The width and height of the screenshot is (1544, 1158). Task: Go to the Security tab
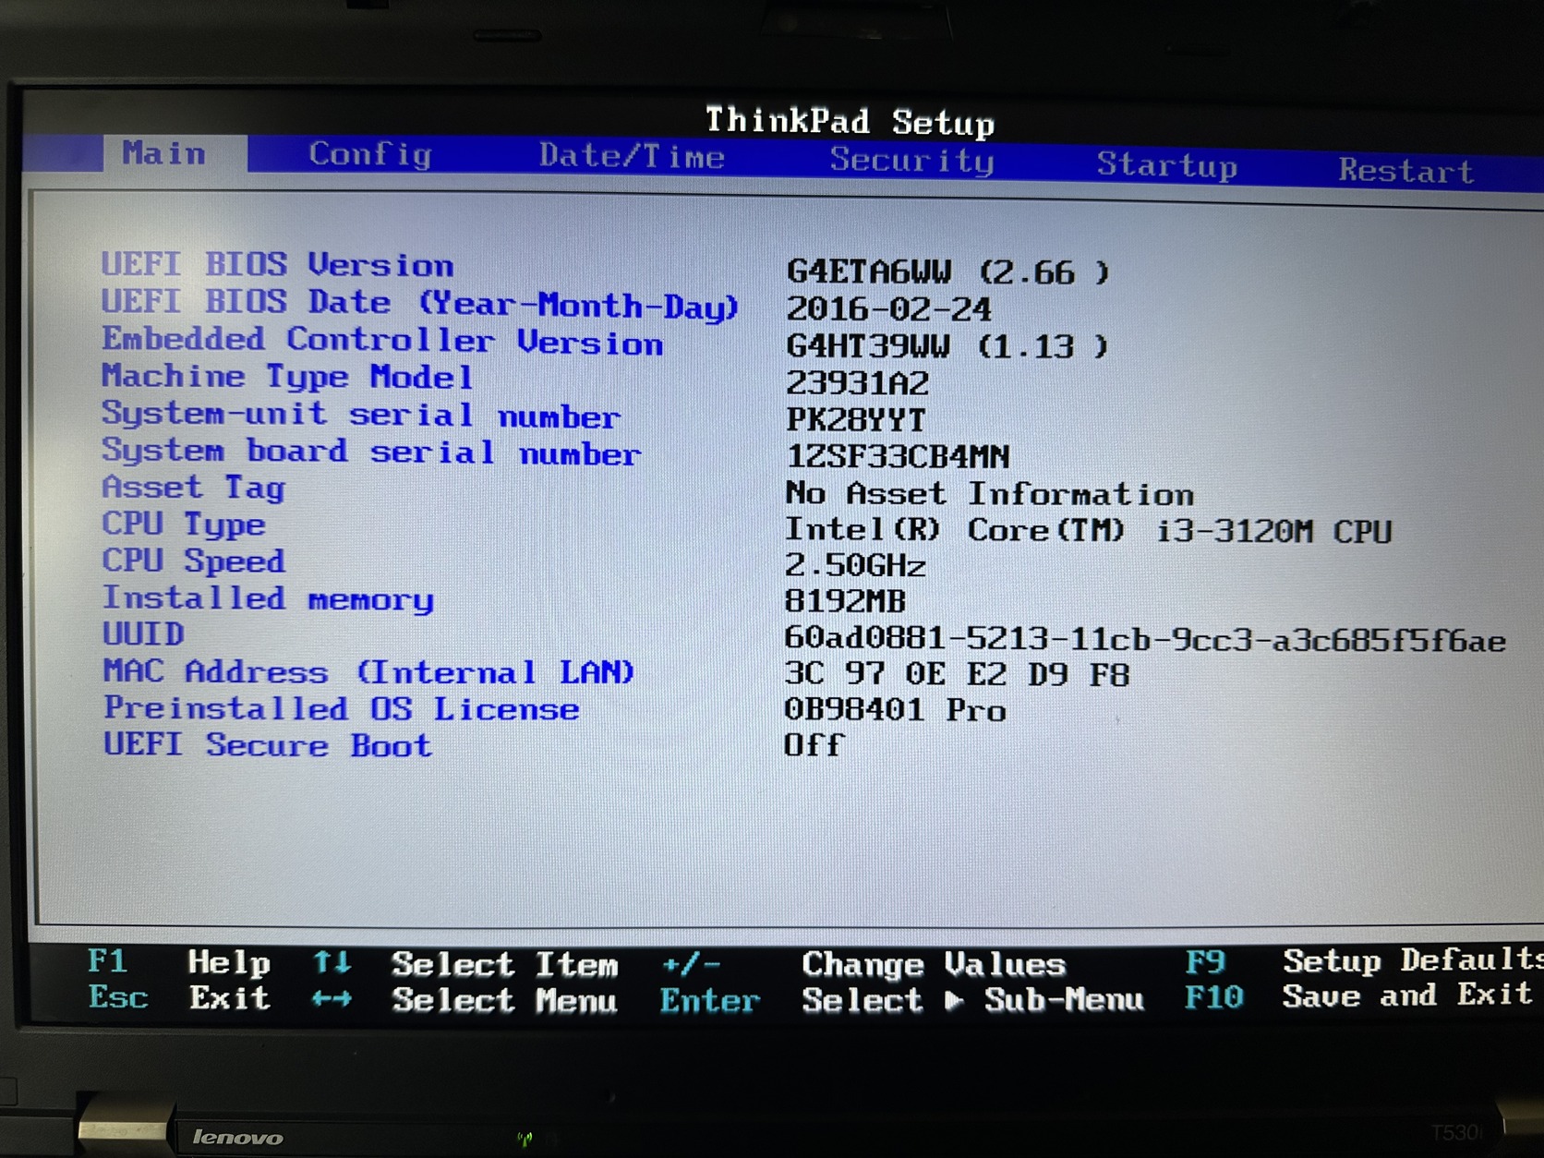tap(912, 161)
